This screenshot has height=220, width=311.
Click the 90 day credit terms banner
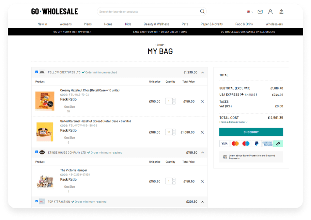click(x=160, y=32)
